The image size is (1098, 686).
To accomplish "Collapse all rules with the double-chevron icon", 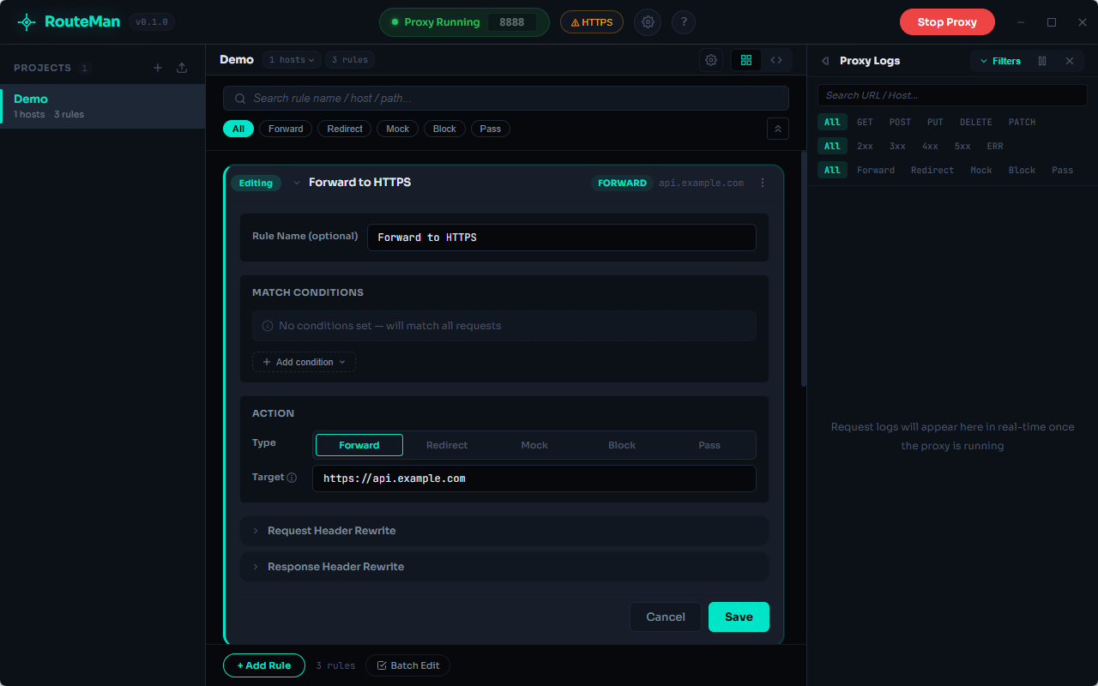I will (777, 129).
